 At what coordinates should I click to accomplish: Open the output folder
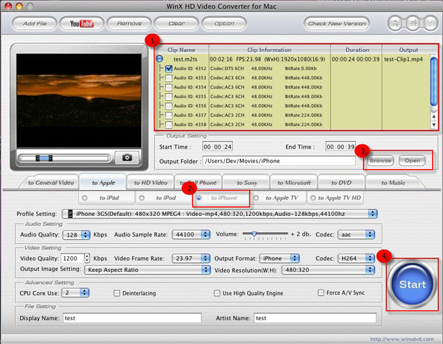(x=412, y=161)
